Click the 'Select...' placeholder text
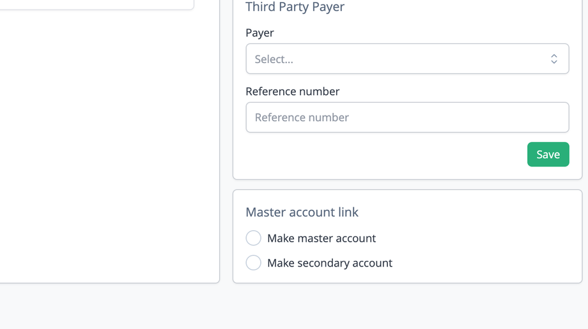Viewport: 588px width, 329px height. coord(274,59)
